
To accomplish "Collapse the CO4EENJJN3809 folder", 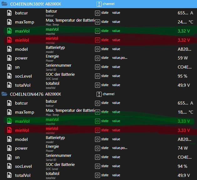I will (4, 4).
